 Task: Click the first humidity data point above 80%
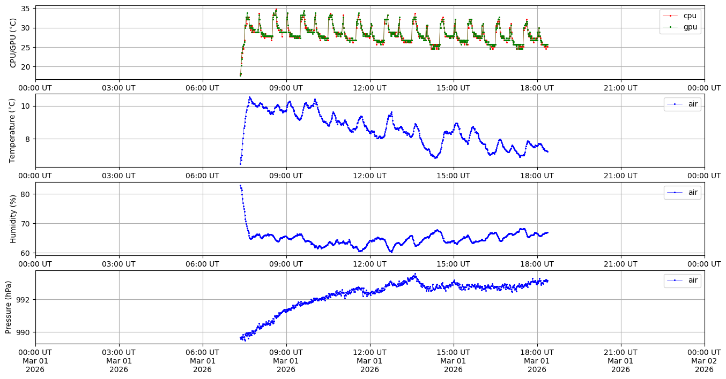(240, 186)
